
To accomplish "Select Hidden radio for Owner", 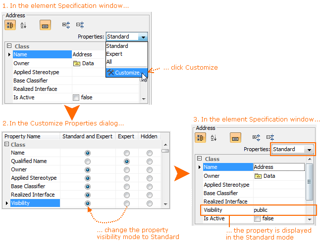I will pos(150,170).
